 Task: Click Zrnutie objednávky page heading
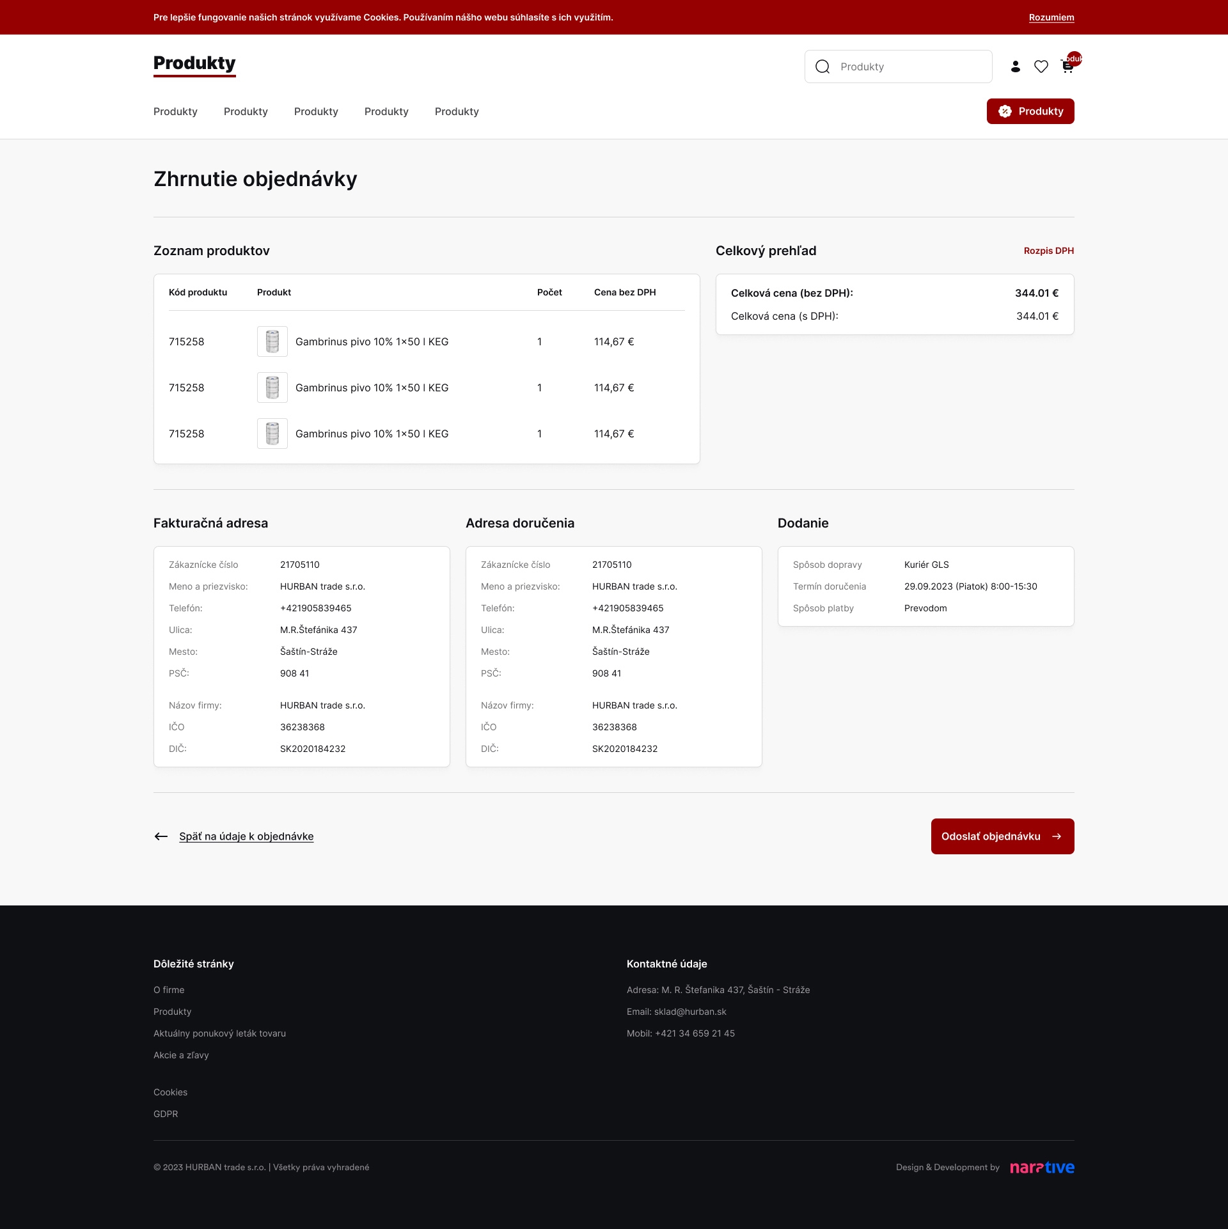(255, 179)
